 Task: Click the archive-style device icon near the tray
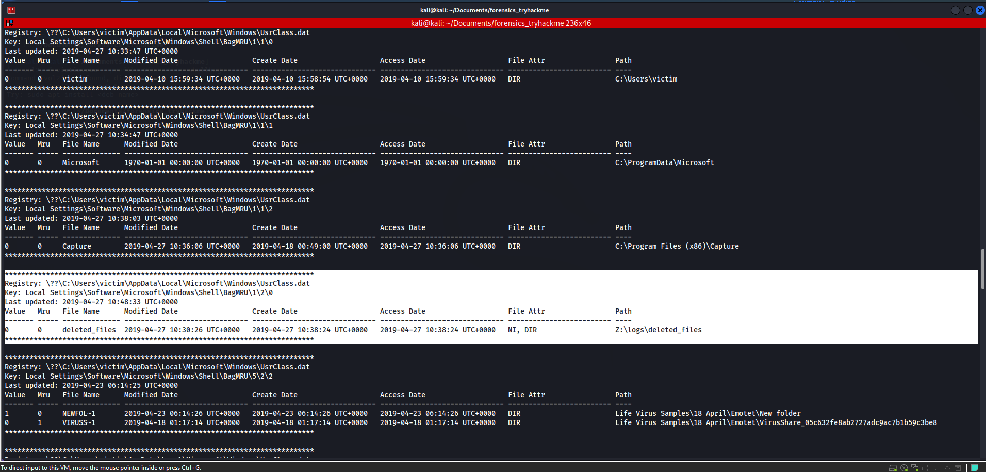tap(958, 467)
